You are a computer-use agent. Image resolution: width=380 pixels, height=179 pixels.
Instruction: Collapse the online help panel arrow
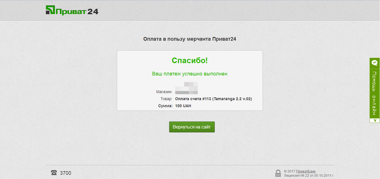pos(375,121)
